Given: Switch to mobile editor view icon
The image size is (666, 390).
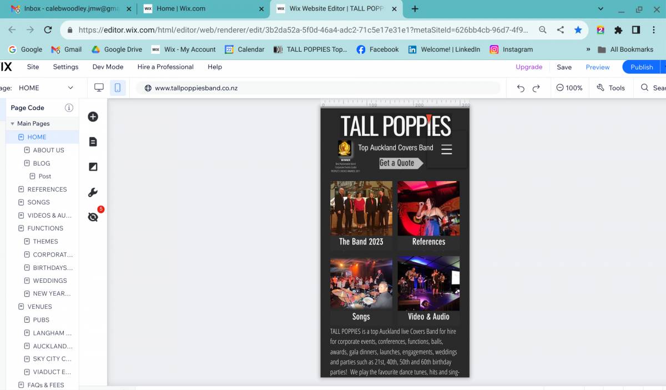Looking at the screenshot, I should tap(118, 88).
